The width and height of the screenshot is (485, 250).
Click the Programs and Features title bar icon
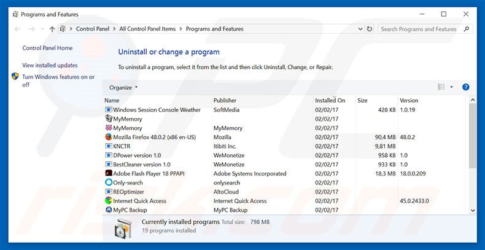coord(15,14)
